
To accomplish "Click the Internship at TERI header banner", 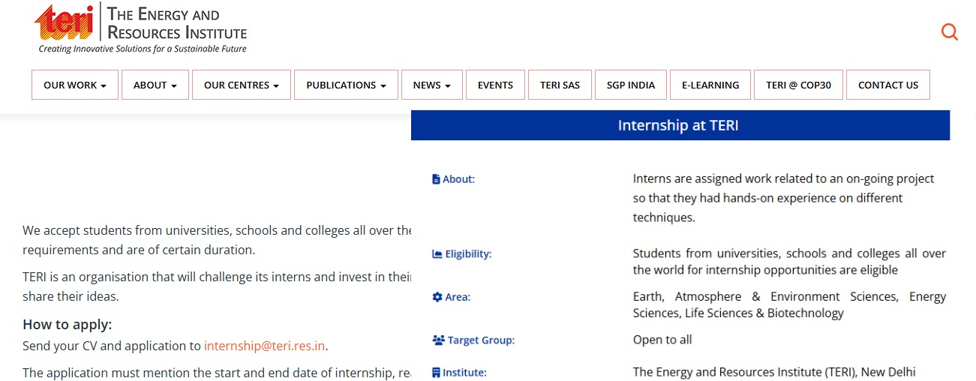I will pos(680,125).
